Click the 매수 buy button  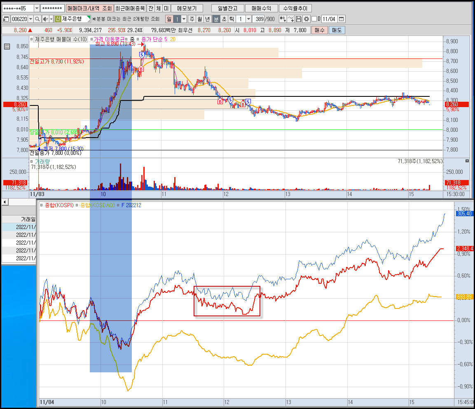[320, 30]
